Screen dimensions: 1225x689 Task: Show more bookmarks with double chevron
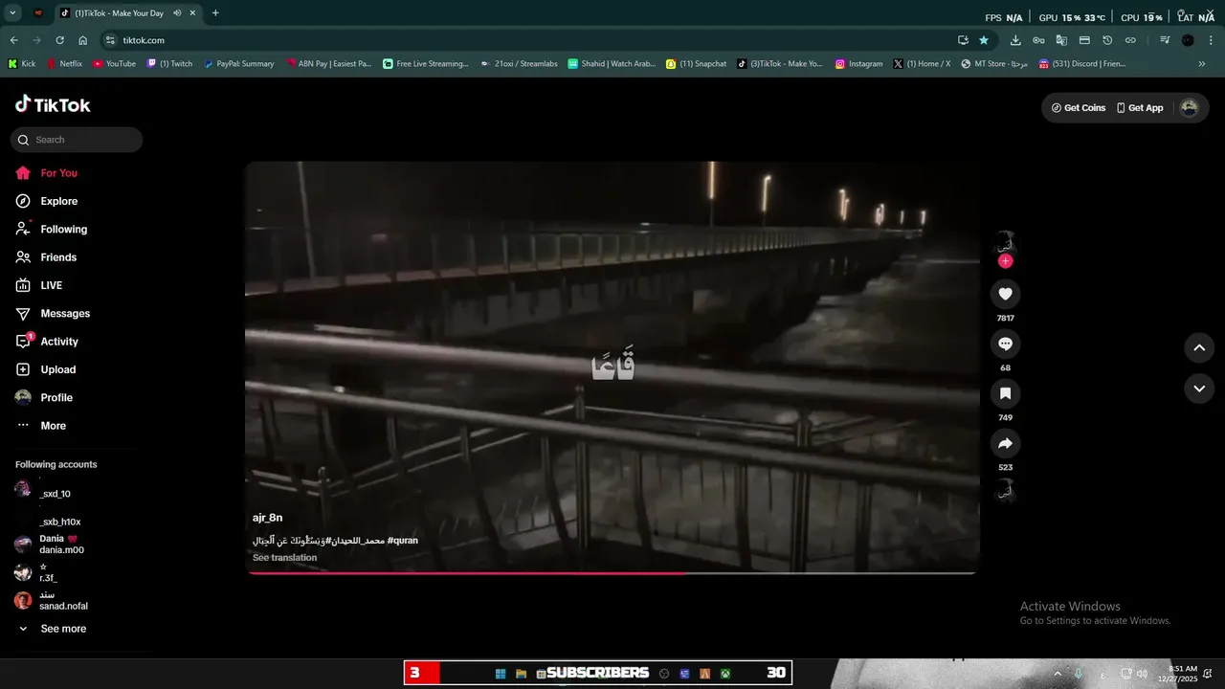(1202, 64)
